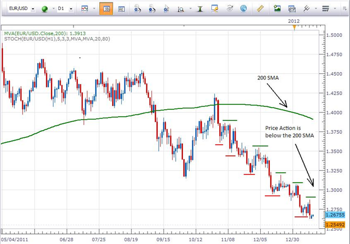The width and height of the screenshot is (350, 244).
Task: Click the blue 1.26755 current price label
Action: tap(335, 215)
